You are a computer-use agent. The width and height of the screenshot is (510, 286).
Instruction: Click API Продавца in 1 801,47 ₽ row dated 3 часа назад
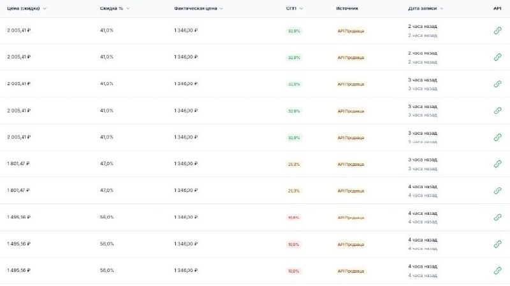click(351, 165)
